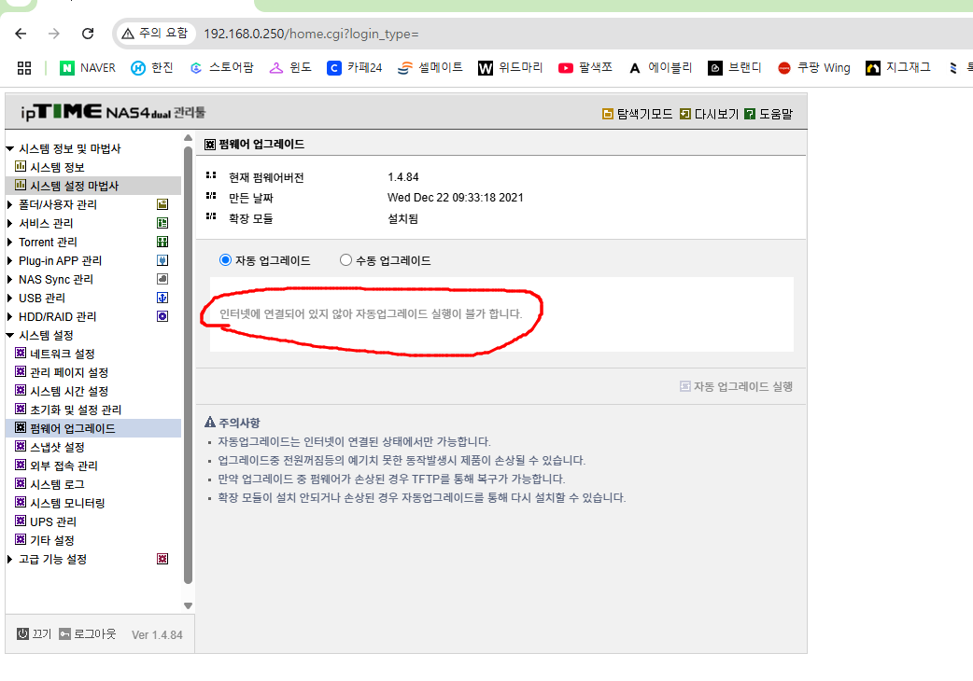Open 초기화 및 설정 관리
The width and height of the screenshot is (973, 681).
pyautogui.click(x=76, y=410)
